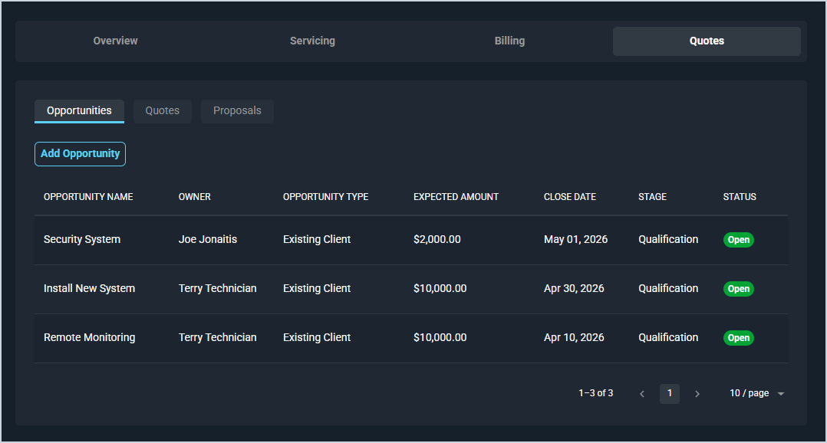This screenshot has height=443, width=827.
Task: Click the Open status badge for Security System
Action: pyautogui.click(x=738, y=240)
